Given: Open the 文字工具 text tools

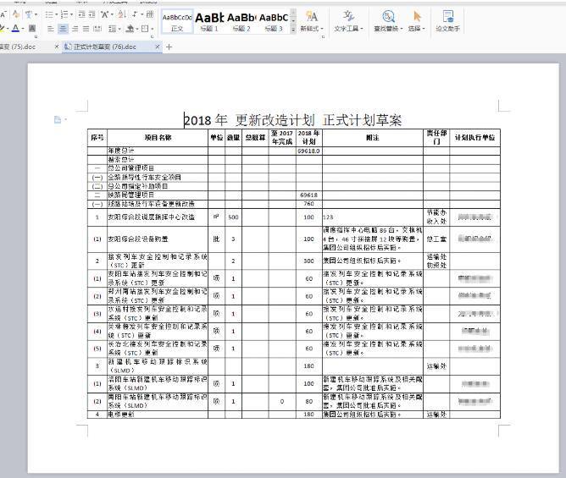Looking at the screenshot, I should (348, 19).
